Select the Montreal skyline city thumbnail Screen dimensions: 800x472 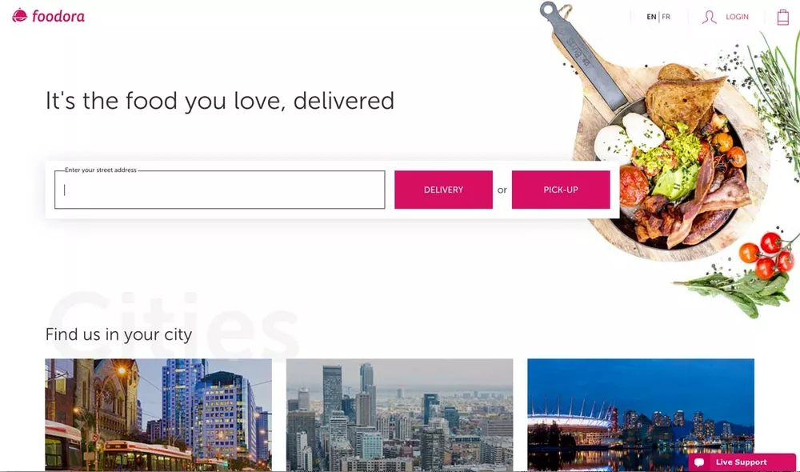point(399,414)
